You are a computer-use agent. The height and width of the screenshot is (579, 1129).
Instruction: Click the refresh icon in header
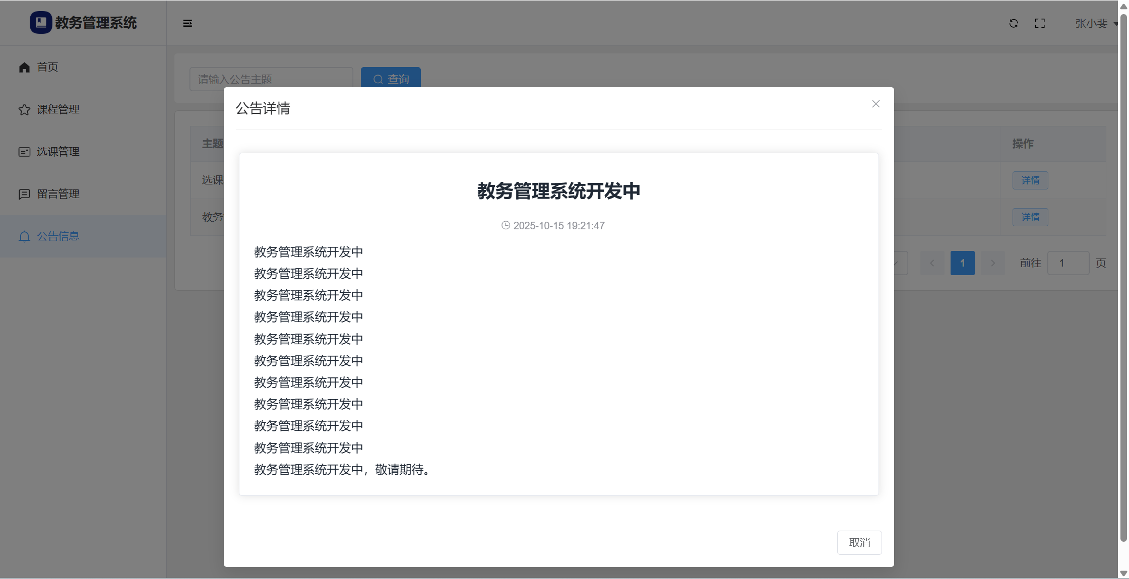point(1013,23)
